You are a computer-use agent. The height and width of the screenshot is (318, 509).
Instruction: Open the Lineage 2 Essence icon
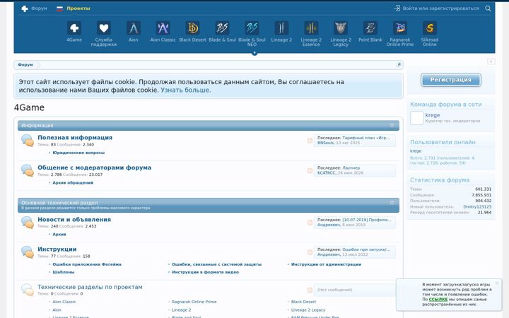tap(311, 28)
